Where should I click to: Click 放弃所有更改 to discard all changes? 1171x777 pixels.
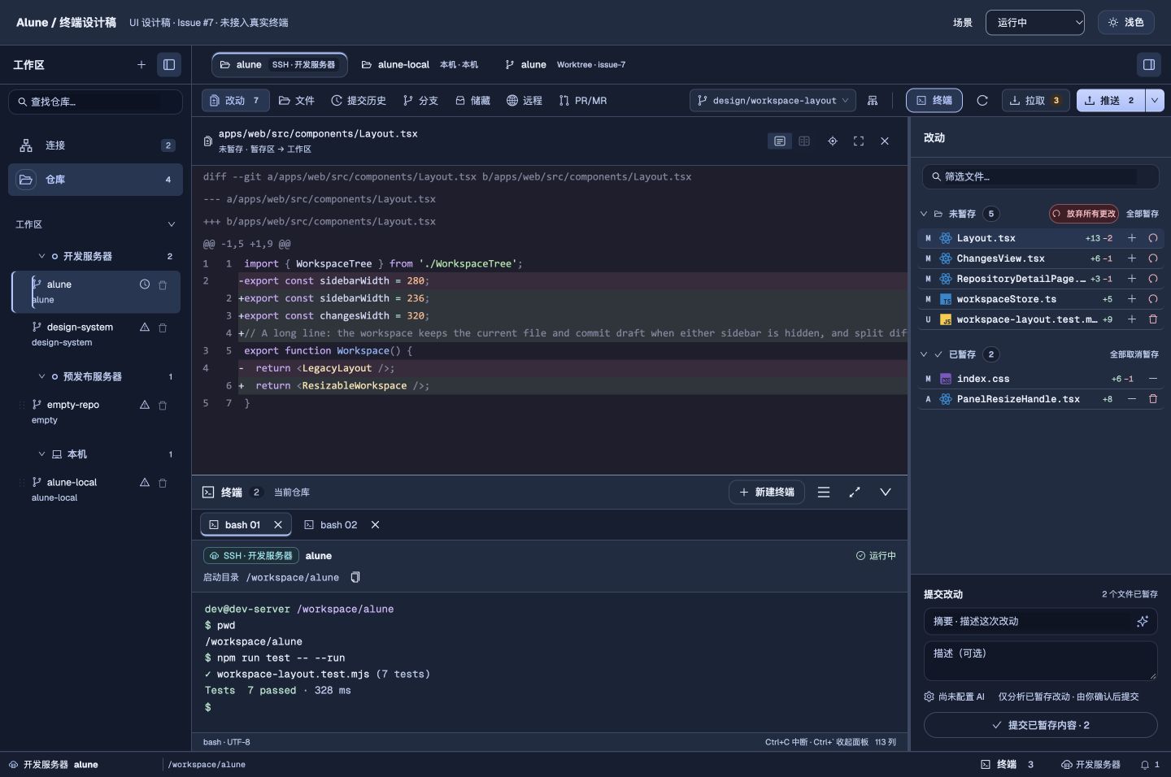point(1084,214)
